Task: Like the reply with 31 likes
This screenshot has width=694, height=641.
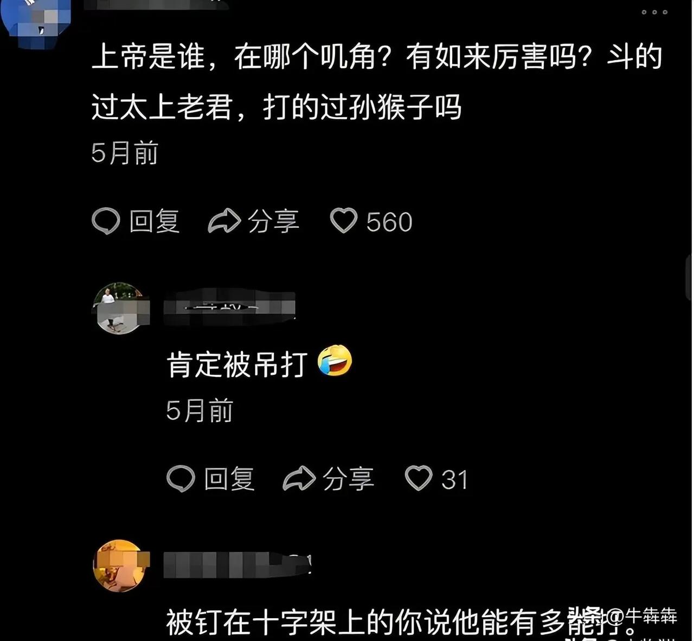Action: [x=419, y=478]
